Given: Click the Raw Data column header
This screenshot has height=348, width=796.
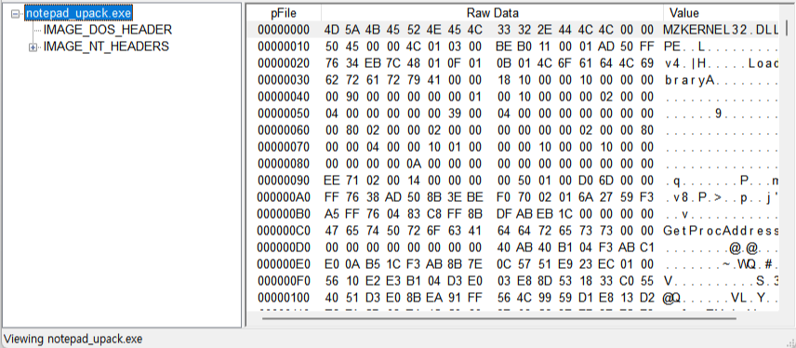Looking at the screenshot, I should pos(492,13).
